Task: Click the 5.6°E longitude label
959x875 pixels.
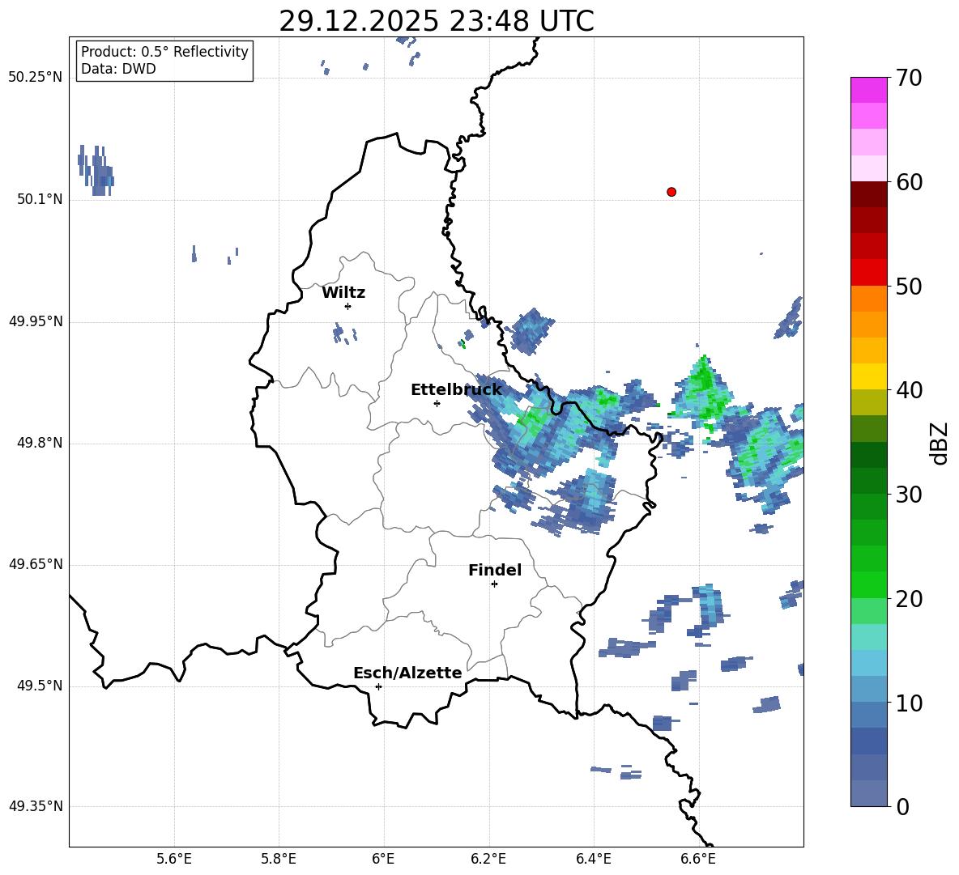Action: [x=174, y=859]
